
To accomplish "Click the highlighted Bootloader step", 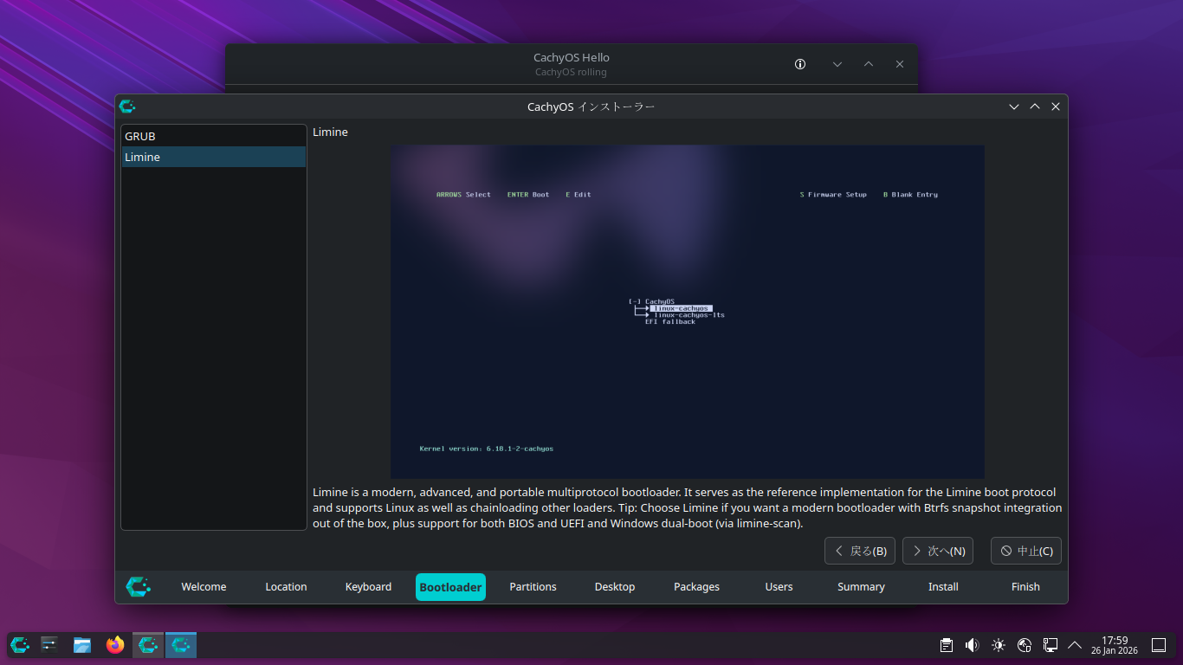I will coord(450,587).
